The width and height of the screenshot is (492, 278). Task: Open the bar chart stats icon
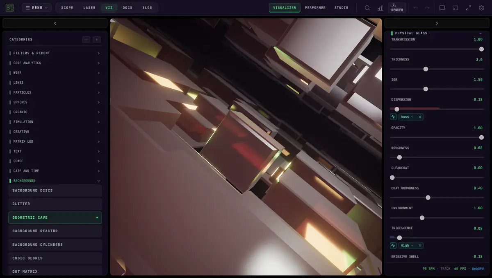click(380, 8)
